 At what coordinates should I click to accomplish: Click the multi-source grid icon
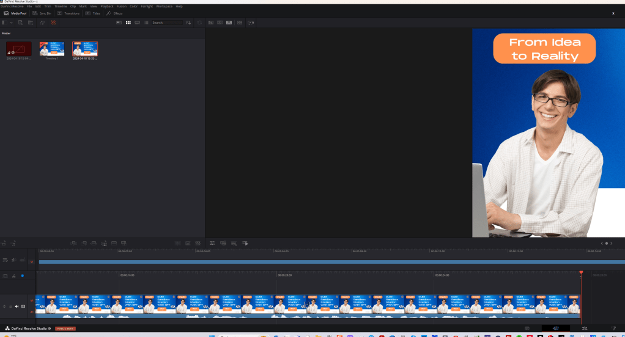(240, 23)
